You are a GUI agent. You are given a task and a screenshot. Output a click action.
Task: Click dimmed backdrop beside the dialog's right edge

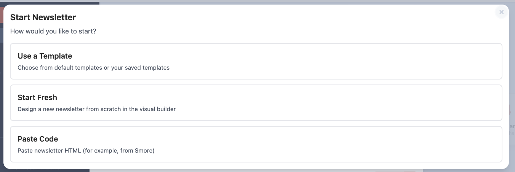click(512, 76)
